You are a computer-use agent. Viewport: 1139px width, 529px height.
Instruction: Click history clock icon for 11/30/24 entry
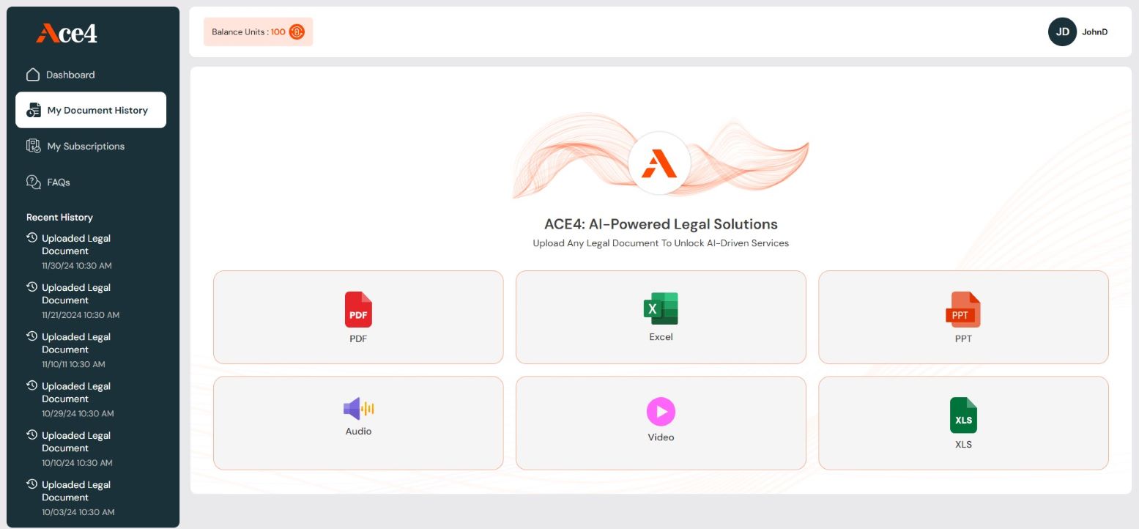[31, 238]
